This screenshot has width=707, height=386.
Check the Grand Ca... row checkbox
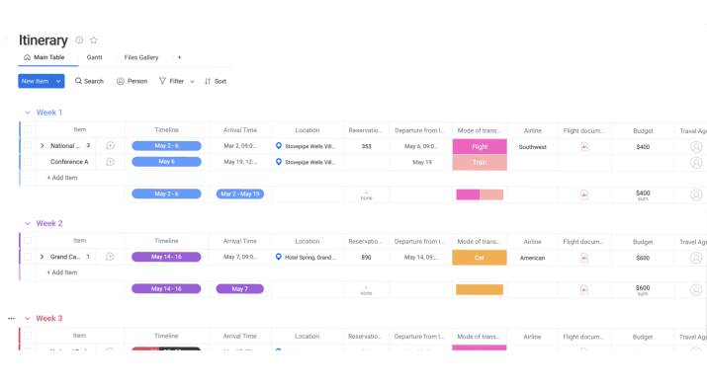tap(28, 257)
